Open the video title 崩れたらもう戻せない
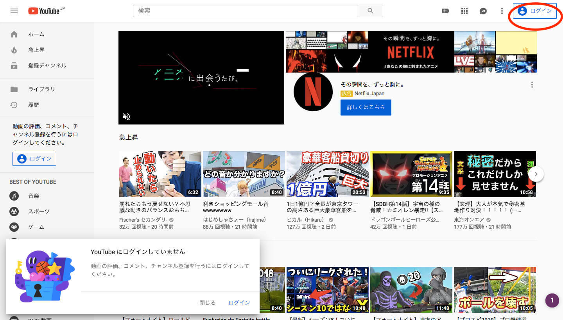This screenshot has height=320, width=563. click(x=155, y=207)
